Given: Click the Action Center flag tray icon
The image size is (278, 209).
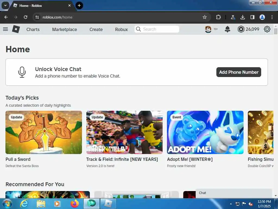Looking at the screenshot, I should click(x=244, y=204).
